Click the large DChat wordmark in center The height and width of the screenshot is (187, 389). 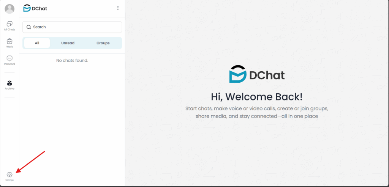click(267, 75)
